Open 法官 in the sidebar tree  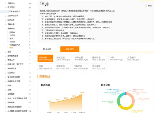pyautogui.click(x=11, y=39)
